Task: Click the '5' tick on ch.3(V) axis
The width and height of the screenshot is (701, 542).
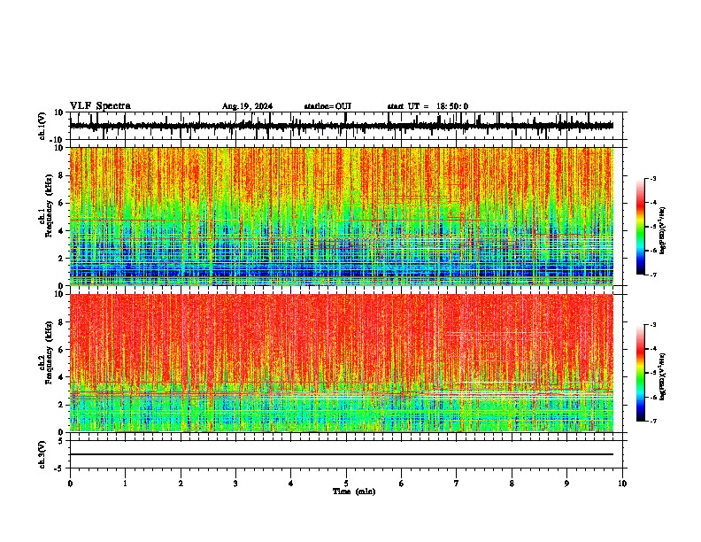Action: coord(62,441)
